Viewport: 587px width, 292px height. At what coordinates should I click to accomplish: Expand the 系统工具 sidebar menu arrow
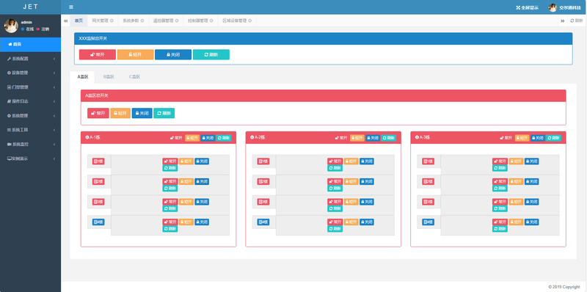click(54, 130)
